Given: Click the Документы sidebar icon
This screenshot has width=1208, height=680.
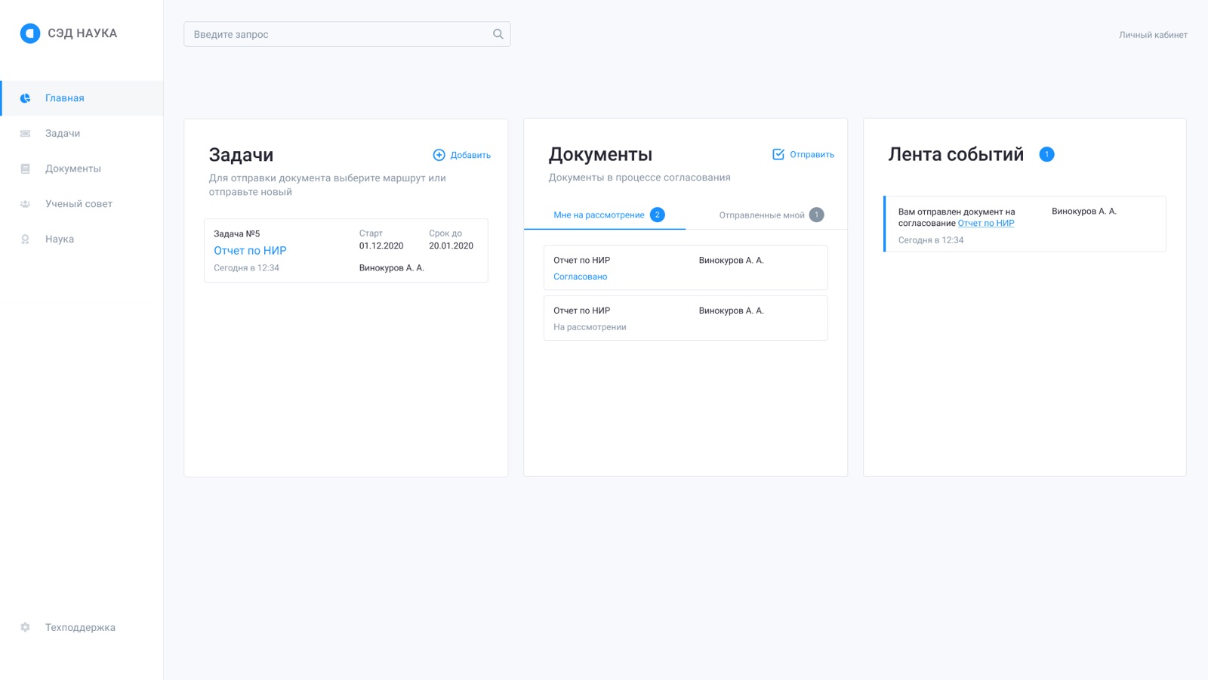Looking at the screenshot, I should 25,168.
